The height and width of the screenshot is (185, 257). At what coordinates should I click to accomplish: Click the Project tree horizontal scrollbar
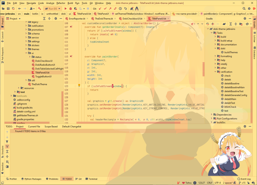(x=27, y=123)
